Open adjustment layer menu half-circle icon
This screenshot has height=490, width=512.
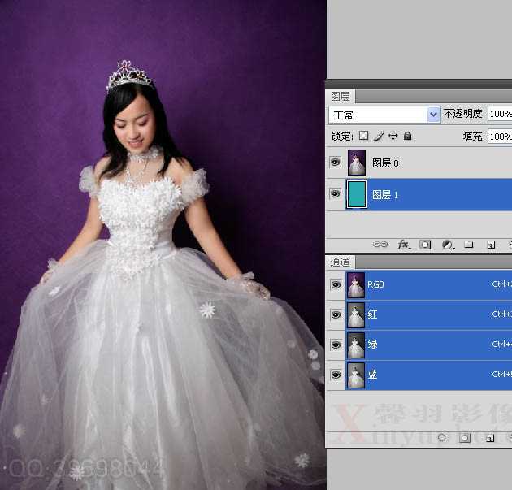pos(447,244)
